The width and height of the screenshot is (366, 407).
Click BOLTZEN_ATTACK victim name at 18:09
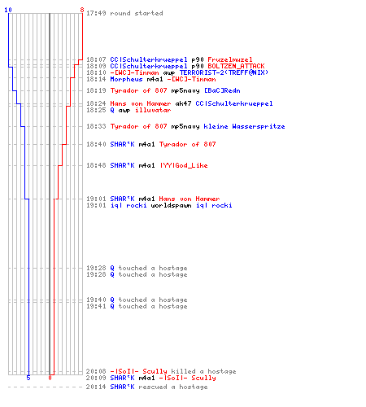(236, 66)
